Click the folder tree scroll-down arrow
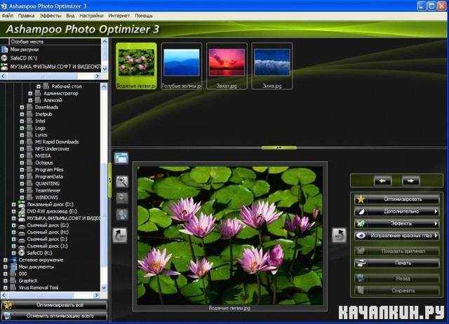 point(104,288)
